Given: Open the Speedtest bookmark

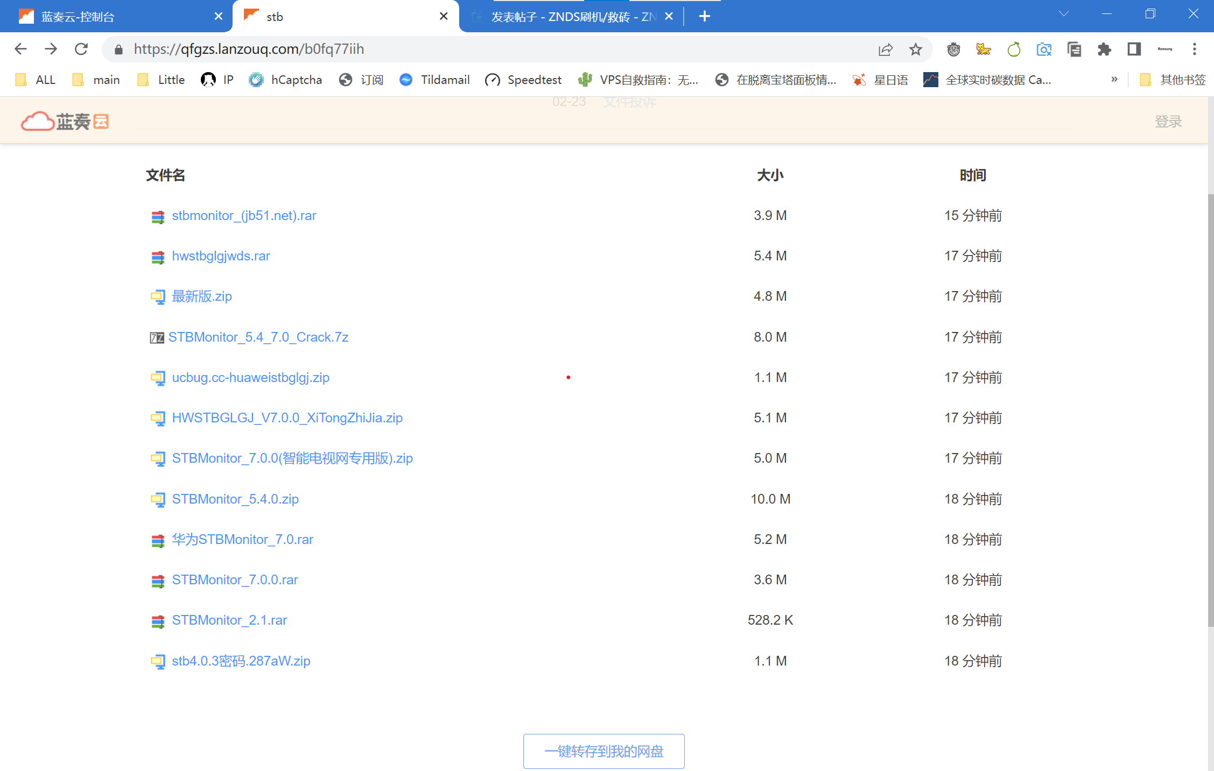Looking at the screenshot, I should [x=523, y=80].
